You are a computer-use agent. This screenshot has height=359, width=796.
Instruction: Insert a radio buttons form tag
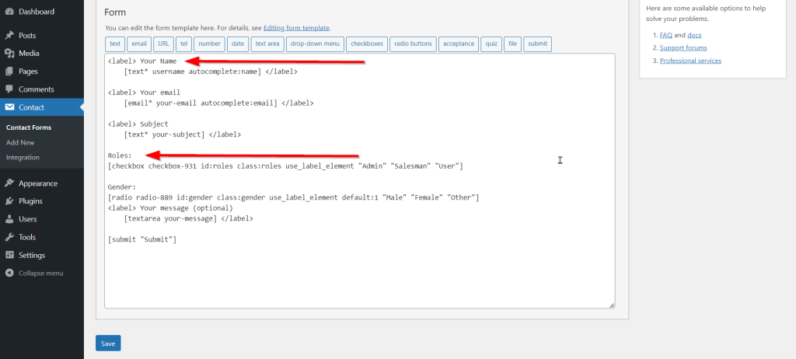click(x=413, y=44)
